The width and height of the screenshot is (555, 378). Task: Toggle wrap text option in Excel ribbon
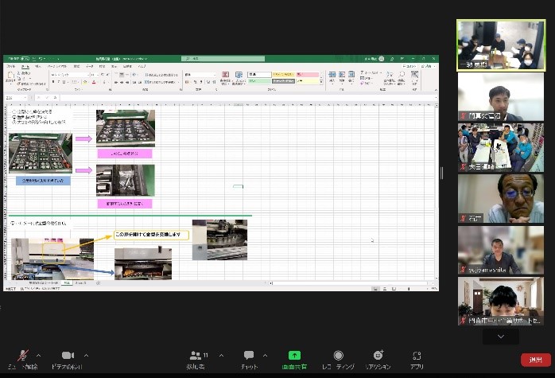161,75
